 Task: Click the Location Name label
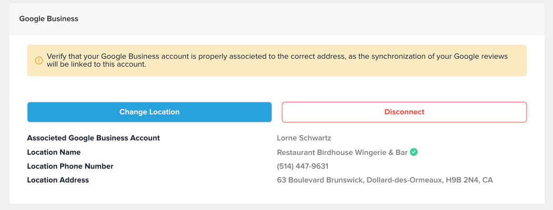54,152
